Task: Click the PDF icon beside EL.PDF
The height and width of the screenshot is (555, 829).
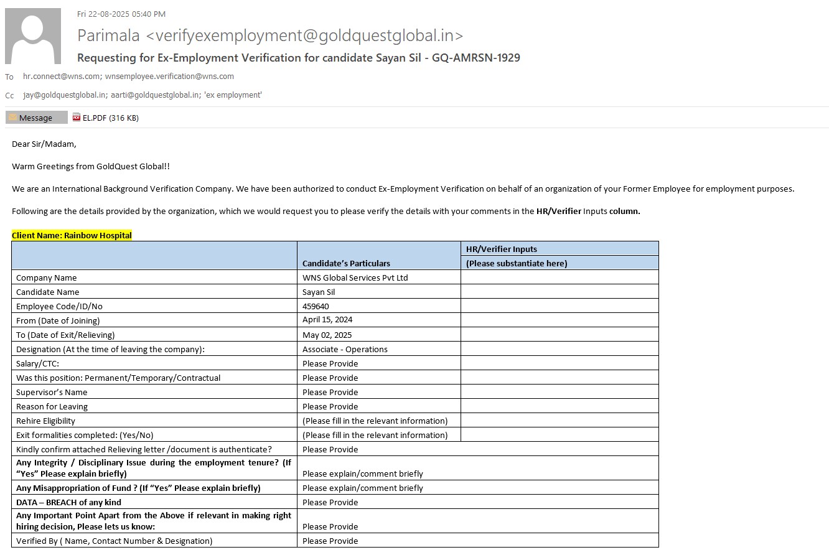Action: point(77,117)
